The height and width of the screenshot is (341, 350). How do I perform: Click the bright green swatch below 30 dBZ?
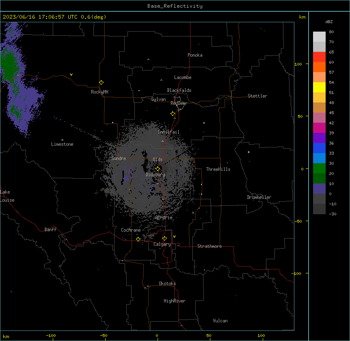click(319, 168)
